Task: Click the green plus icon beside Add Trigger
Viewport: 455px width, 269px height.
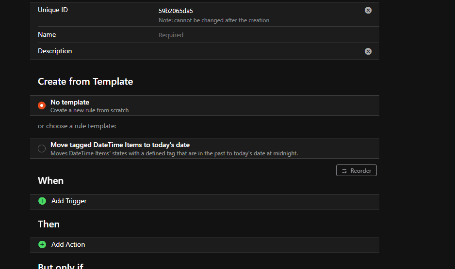Action: 42,201
